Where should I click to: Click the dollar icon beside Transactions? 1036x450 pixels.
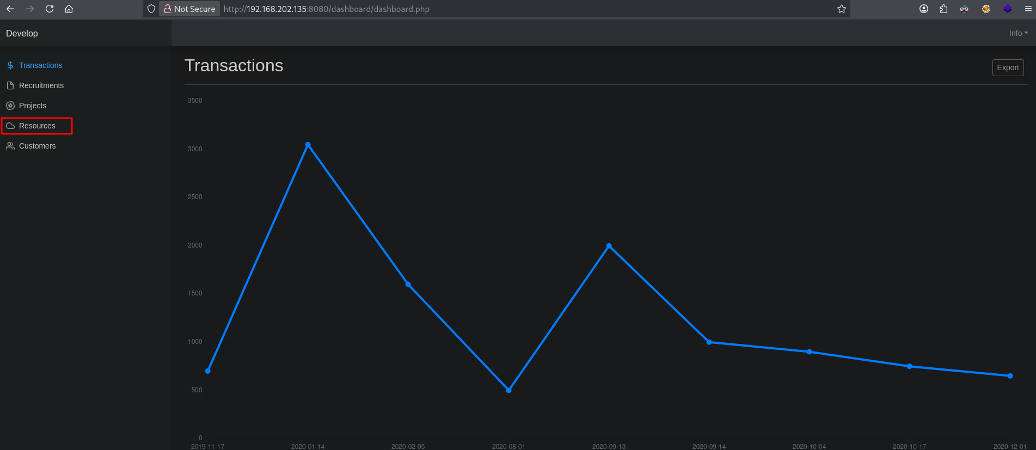10,65
